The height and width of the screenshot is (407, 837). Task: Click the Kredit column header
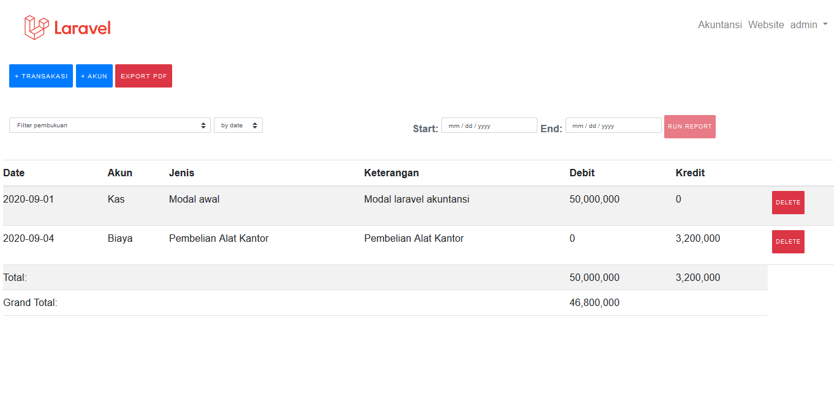(x=690, y=173)
